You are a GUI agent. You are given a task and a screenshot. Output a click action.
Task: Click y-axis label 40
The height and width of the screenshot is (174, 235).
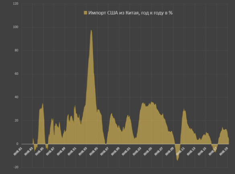point(16,97)
